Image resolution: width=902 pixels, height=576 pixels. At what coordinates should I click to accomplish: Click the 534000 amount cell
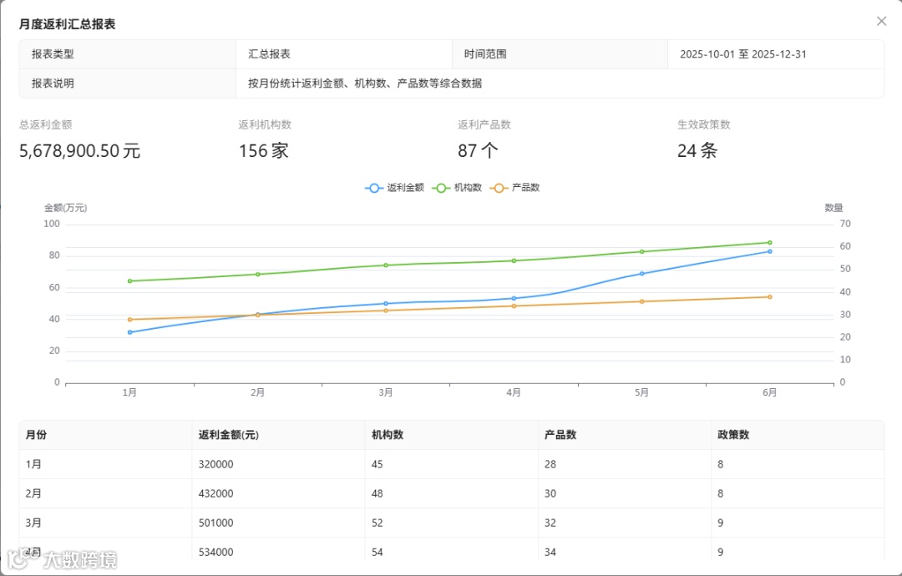[x=278, y=551]
